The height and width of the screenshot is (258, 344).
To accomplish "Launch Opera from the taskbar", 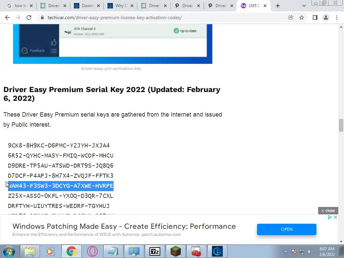I will point(92,251).
